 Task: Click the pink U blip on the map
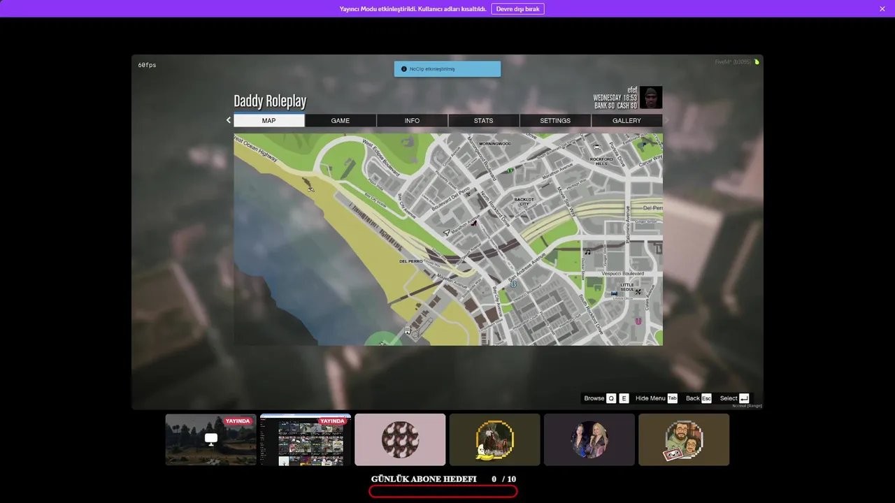pos(638,321)
